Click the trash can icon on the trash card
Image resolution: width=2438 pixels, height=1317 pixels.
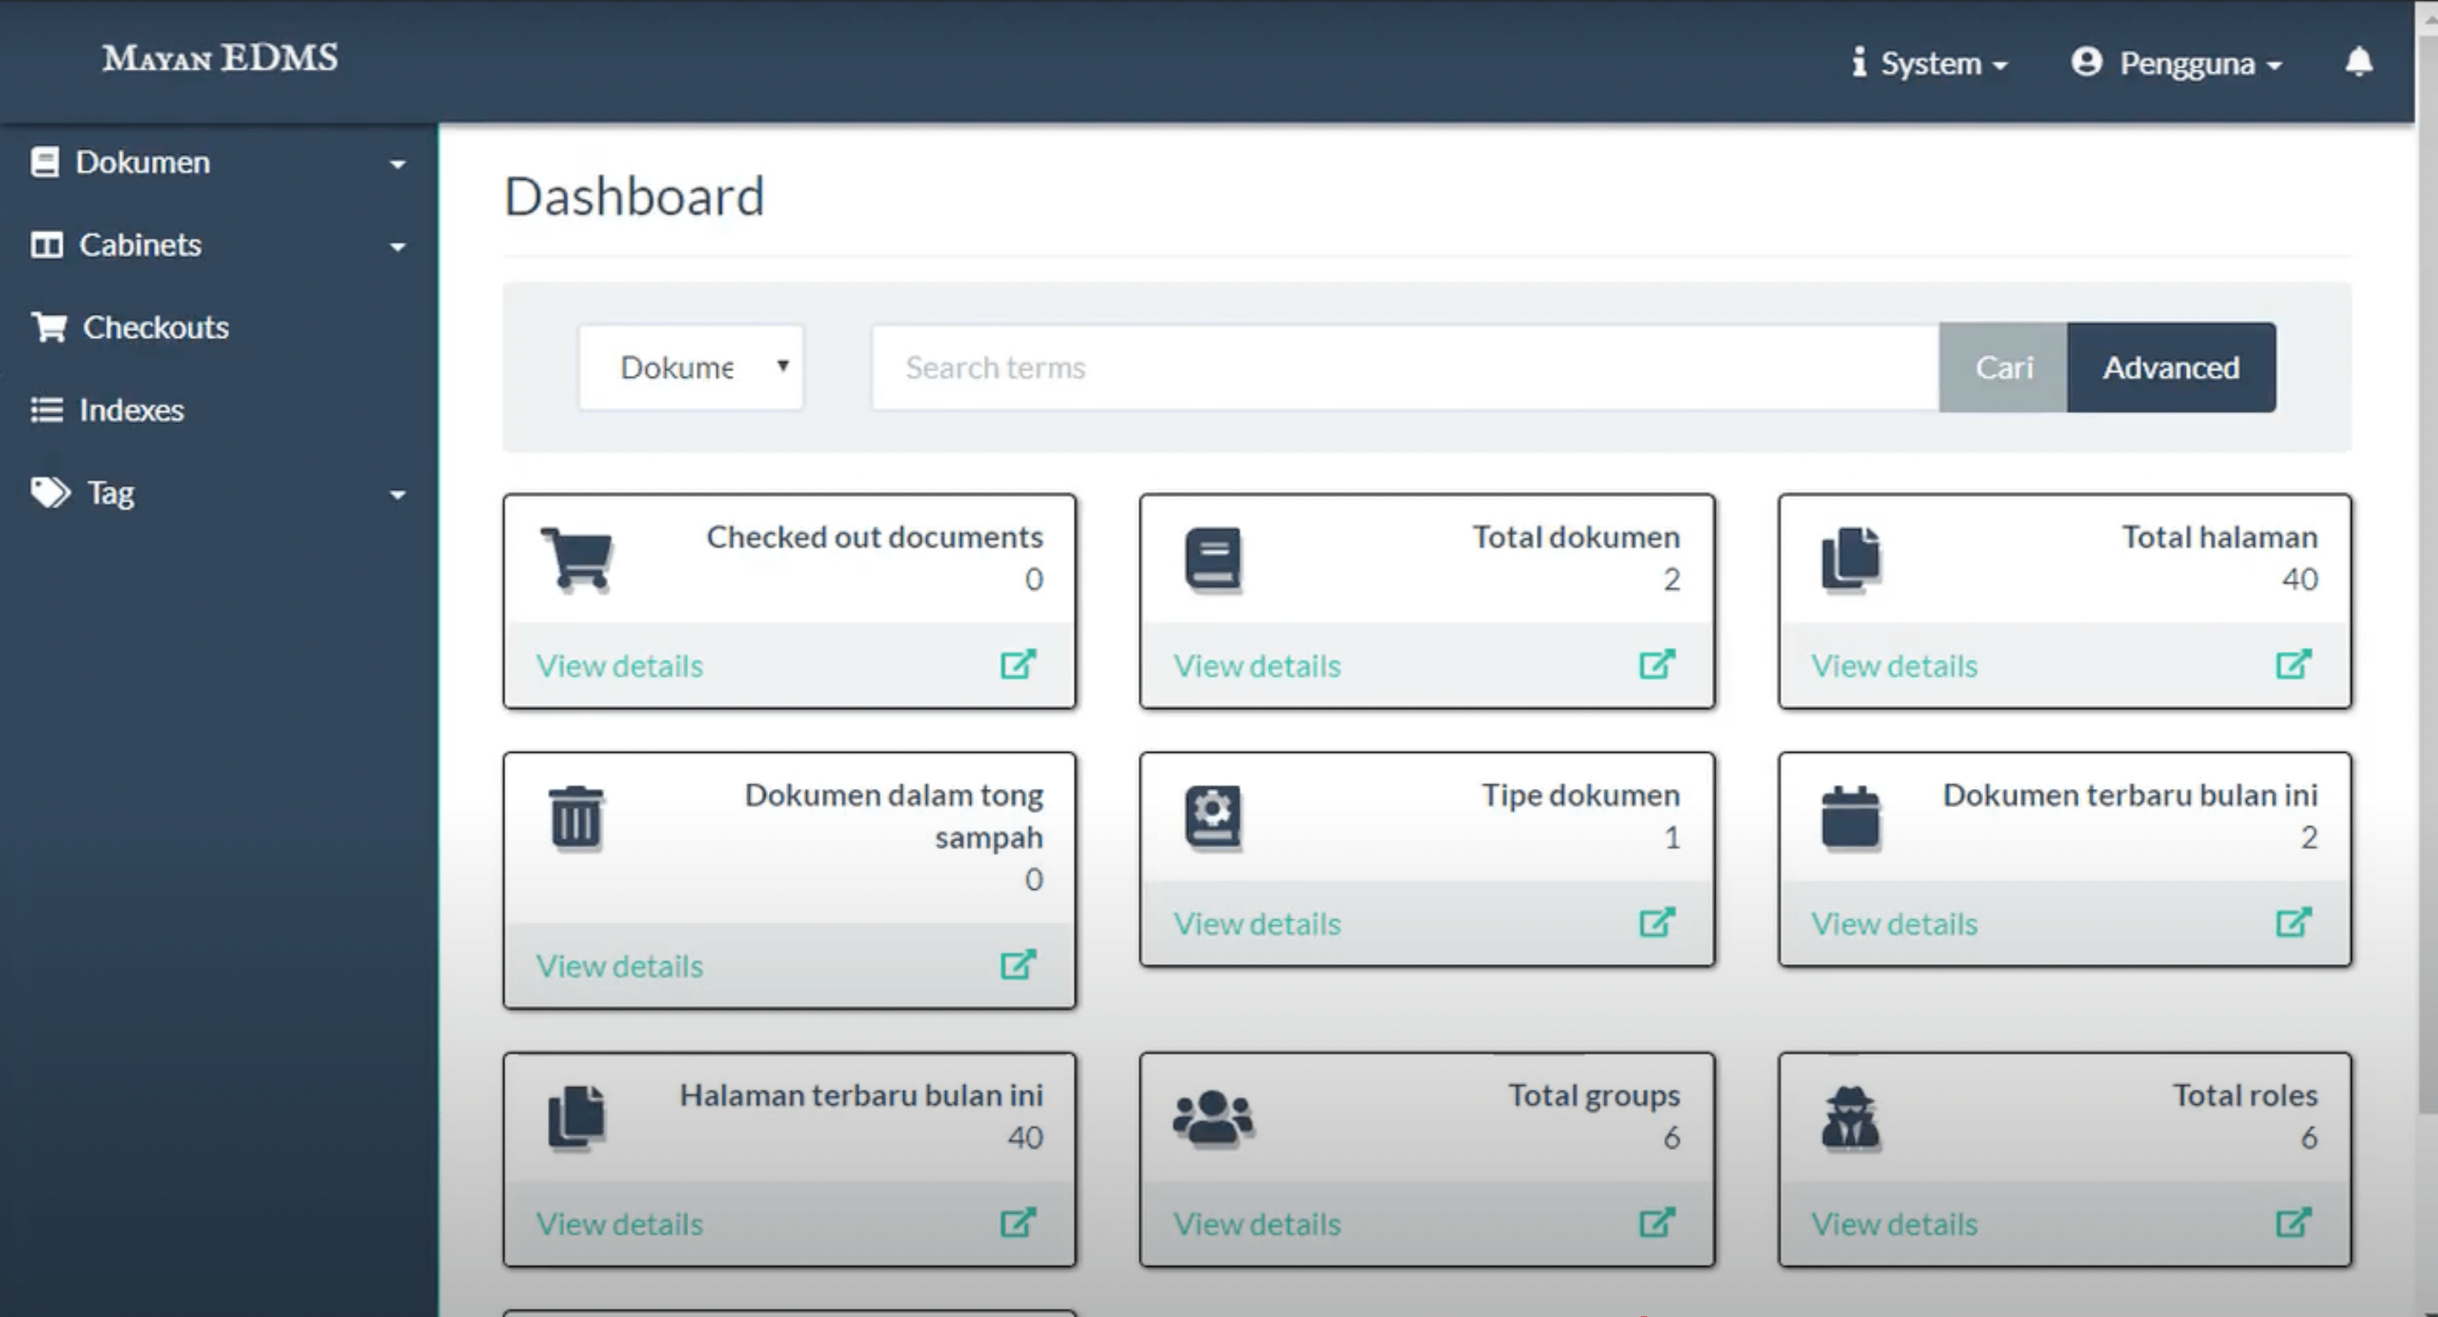click(576, 817)
